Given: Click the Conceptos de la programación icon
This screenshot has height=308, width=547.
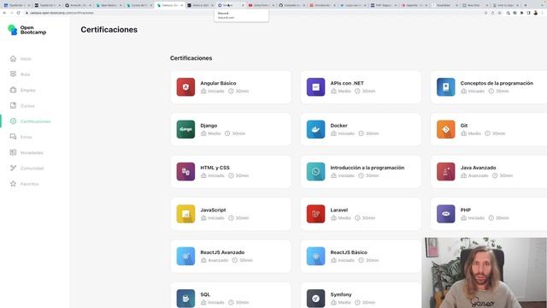Looking at the screenshot, I should coord(446,87).
